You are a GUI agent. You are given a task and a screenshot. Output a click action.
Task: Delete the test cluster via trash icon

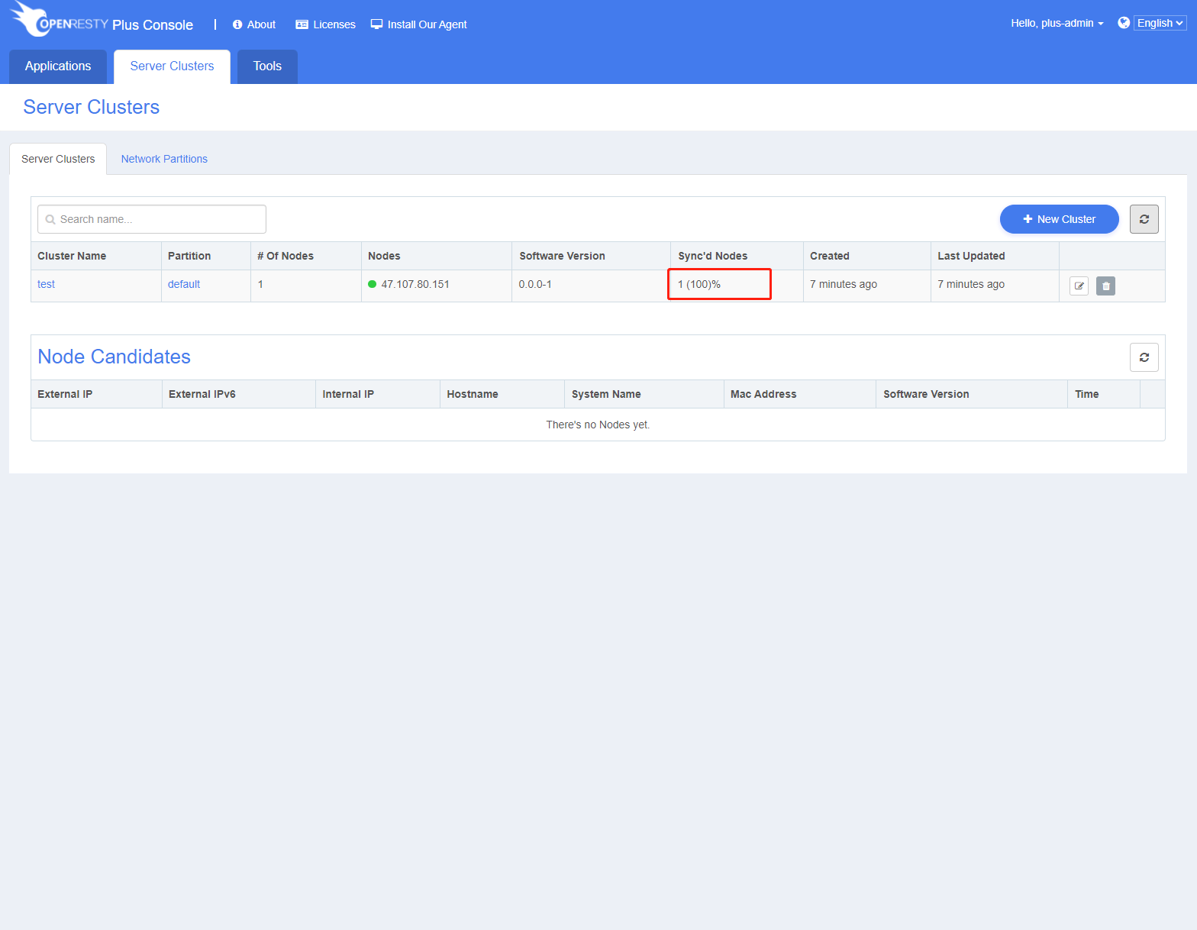1105,286
